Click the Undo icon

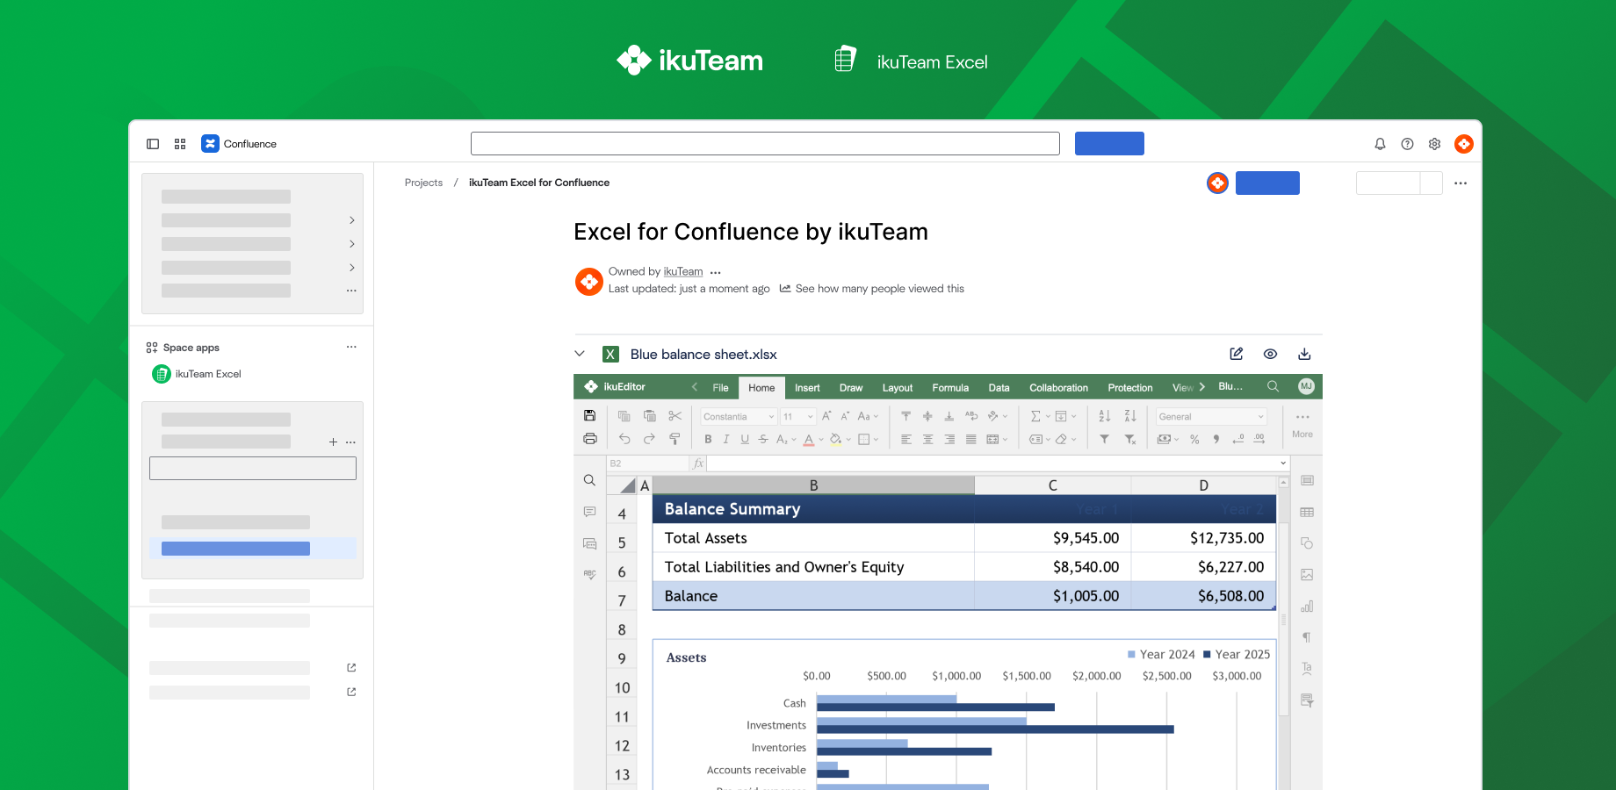click(624, 439)
